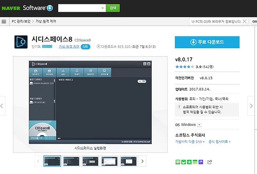Click the G: virtual drive icon in screenshot

(31, 102)
